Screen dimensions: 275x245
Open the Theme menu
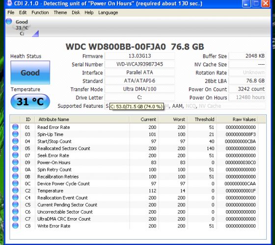click(60, 13)
